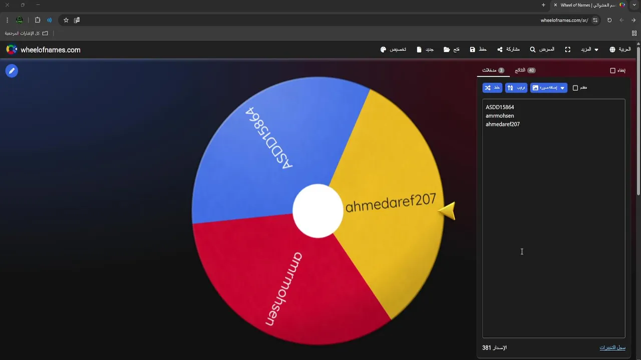Click the blue media audio icon in toolbar
This screenshot has width=641, height=360.
click(x=49, y=20)
